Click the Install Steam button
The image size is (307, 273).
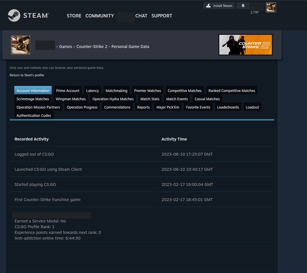click(x=219, y=6)
